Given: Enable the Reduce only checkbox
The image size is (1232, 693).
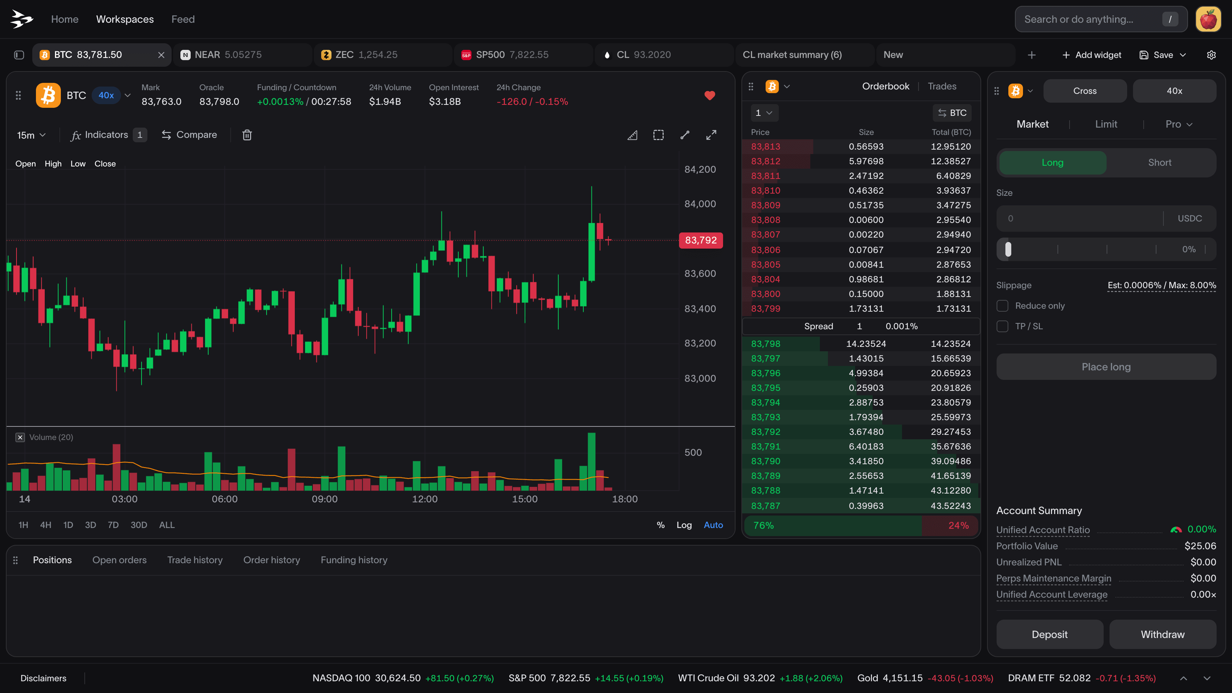Looking at the screenshot, I should 1002,305.
